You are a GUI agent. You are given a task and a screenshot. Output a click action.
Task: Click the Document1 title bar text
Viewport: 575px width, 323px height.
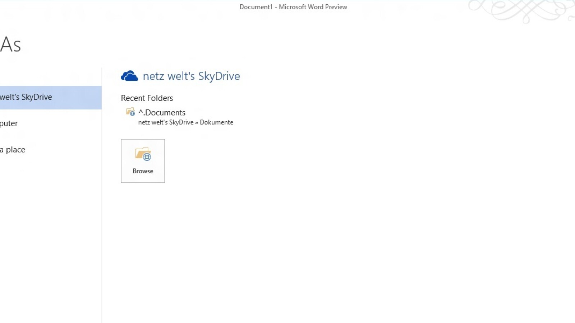[x=294, y=6]
